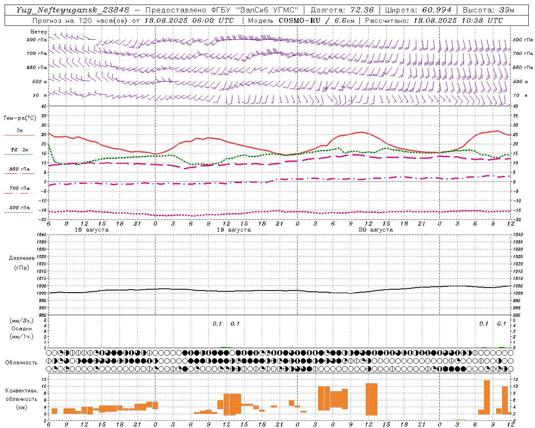Viewport: 535px width, 428px height.
Task: Click the Осадки precipitation label
Action: tap(22, 329)
